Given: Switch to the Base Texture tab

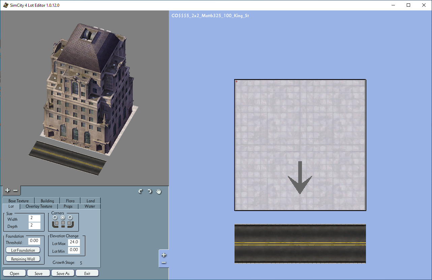Looking at the screenshot, I should point(19,201).
